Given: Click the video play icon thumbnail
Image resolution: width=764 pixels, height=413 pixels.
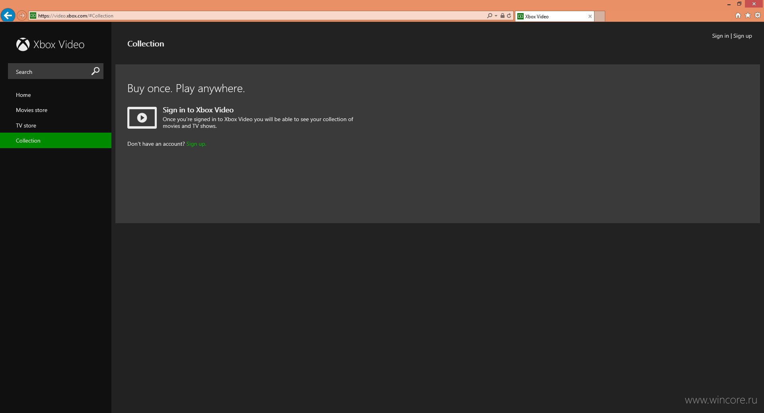Looking at the screenshot, I should (x=142, y=118).
